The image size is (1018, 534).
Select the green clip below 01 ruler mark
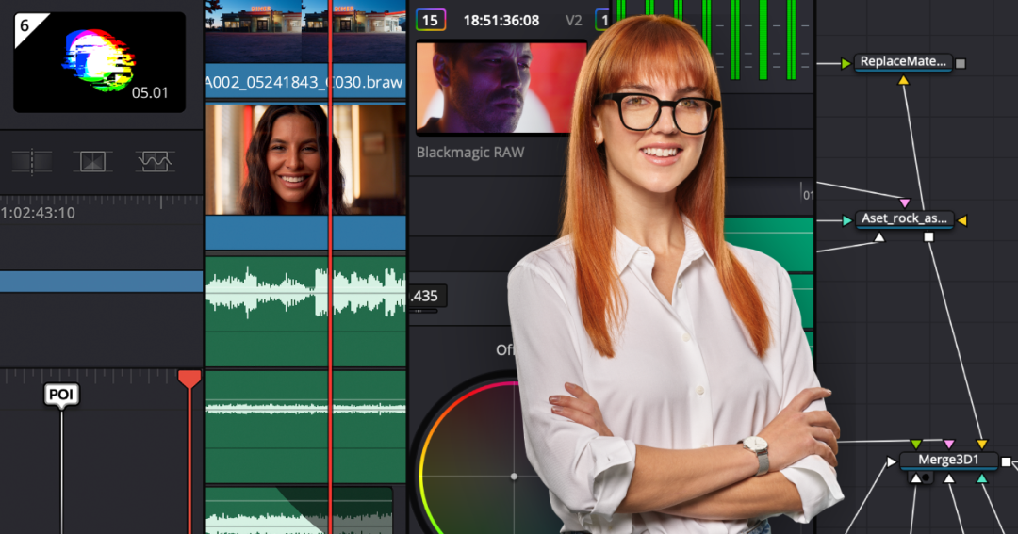(x=768, y=245)
